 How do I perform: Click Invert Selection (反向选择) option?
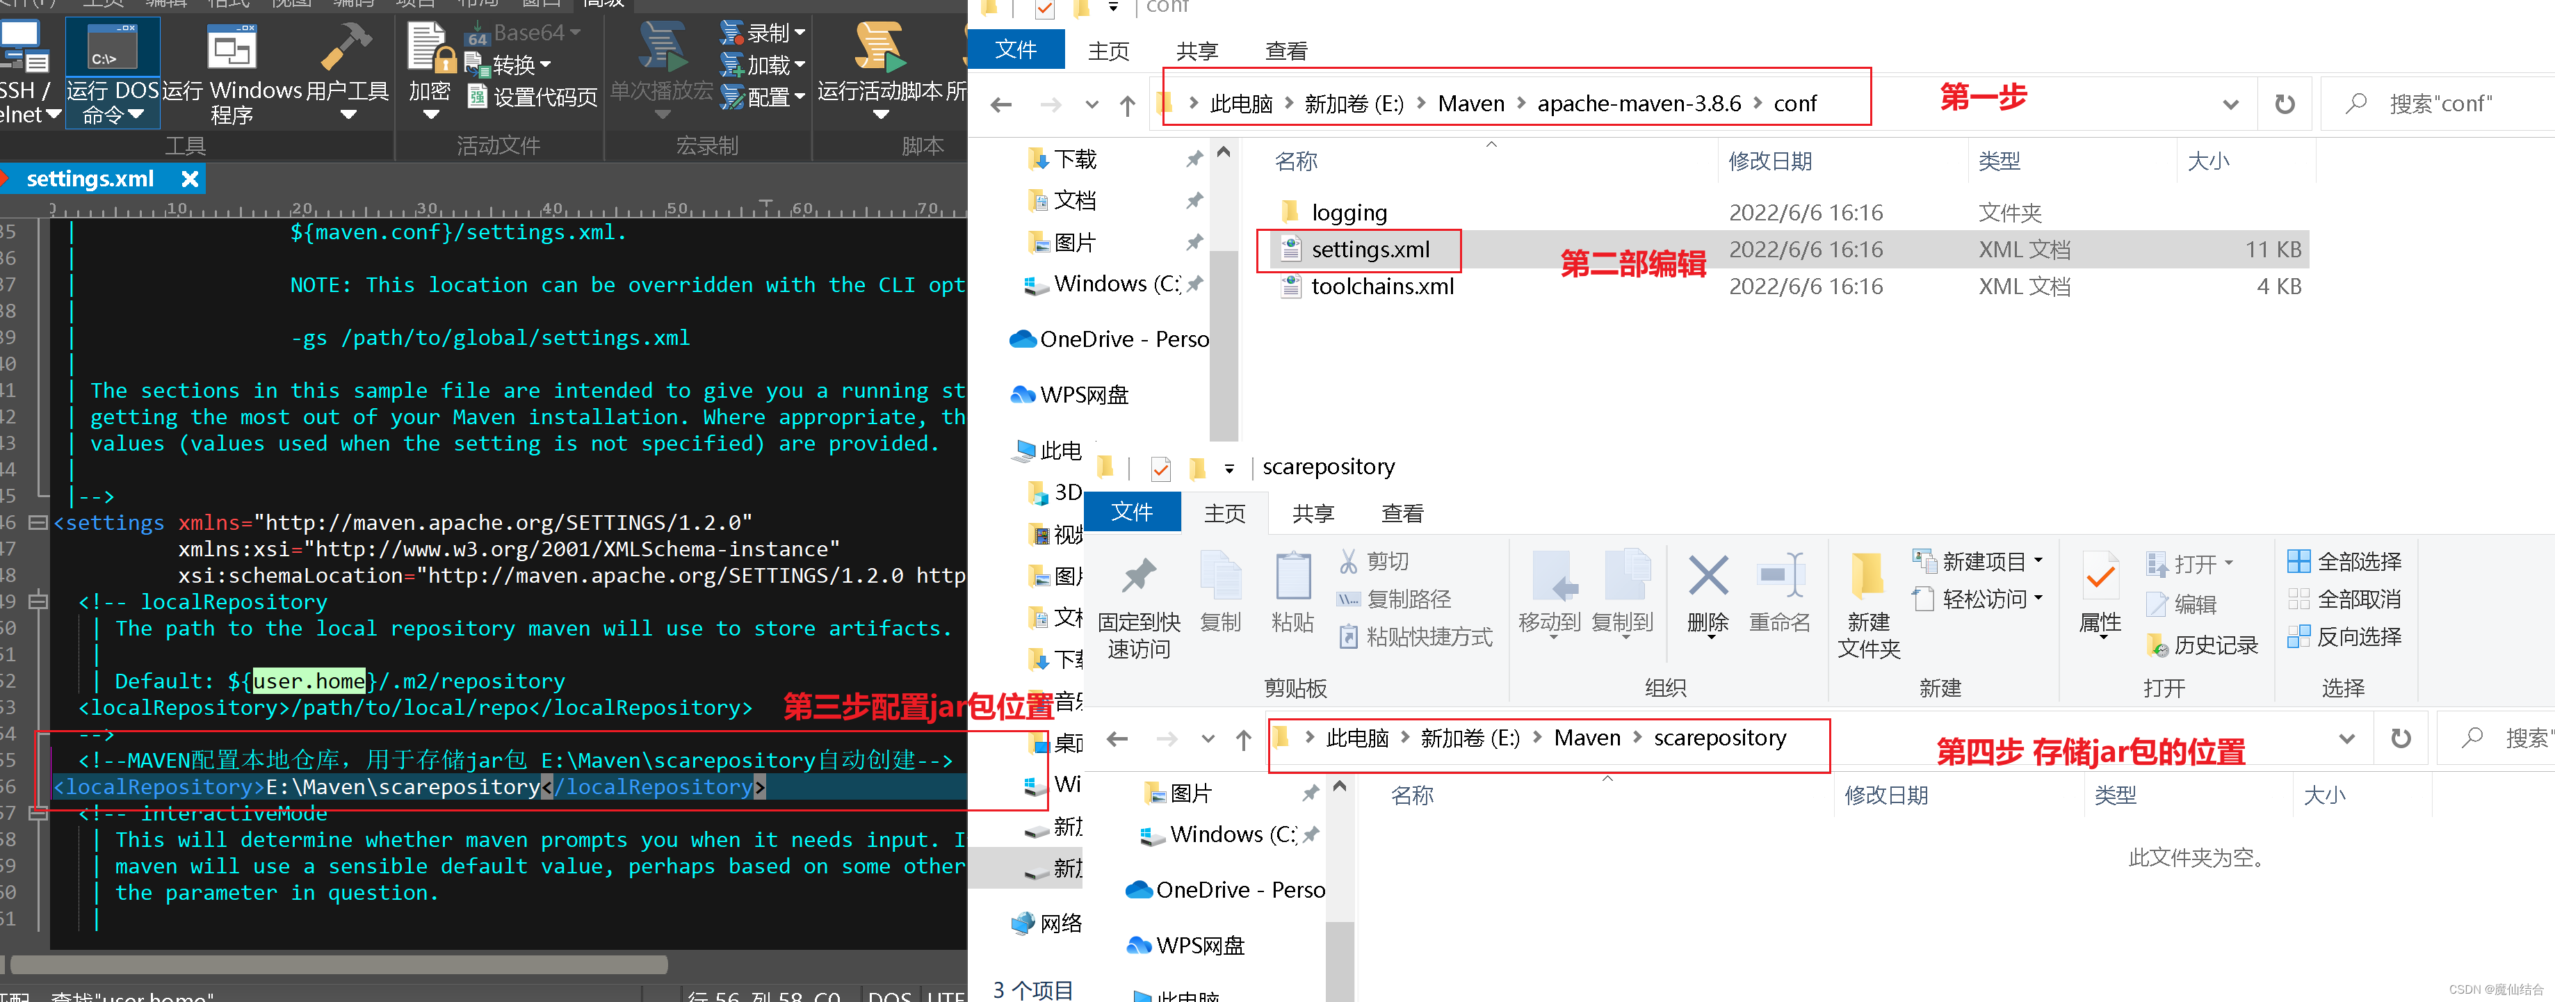click(2345, 637)
